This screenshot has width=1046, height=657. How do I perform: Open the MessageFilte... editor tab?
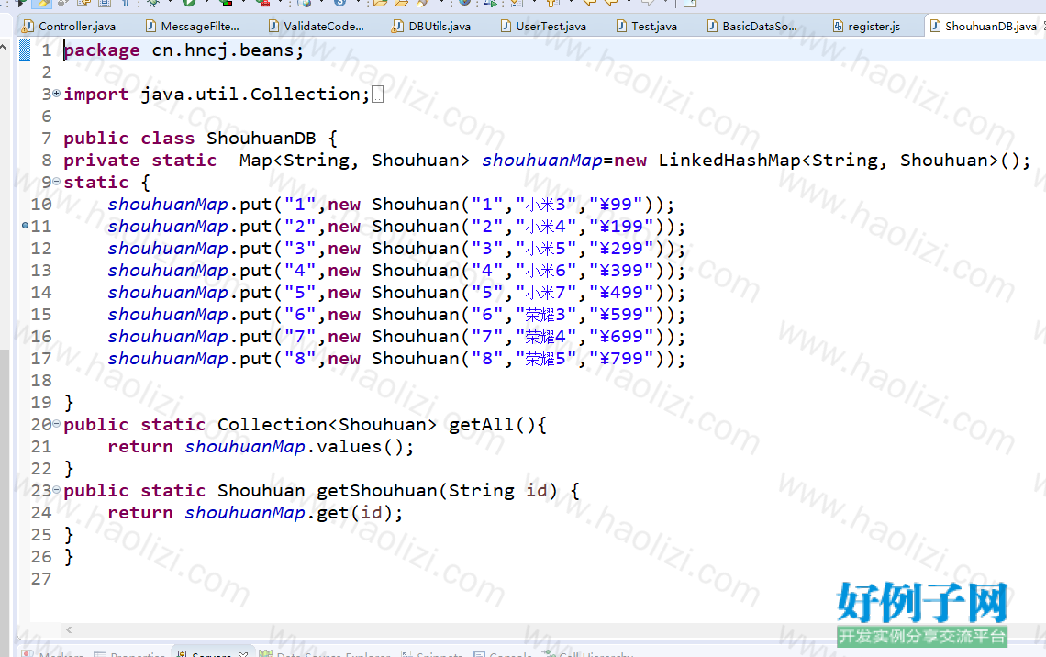[193, 26]
